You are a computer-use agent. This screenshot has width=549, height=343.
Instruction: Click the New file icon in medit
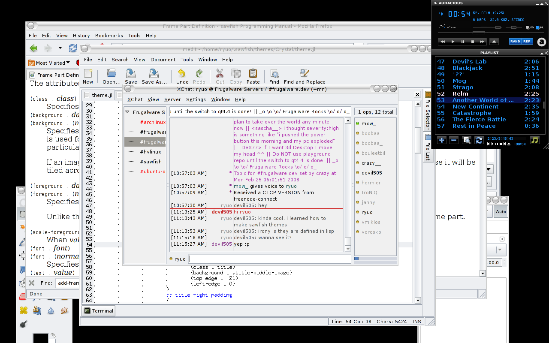click(88, 73)
